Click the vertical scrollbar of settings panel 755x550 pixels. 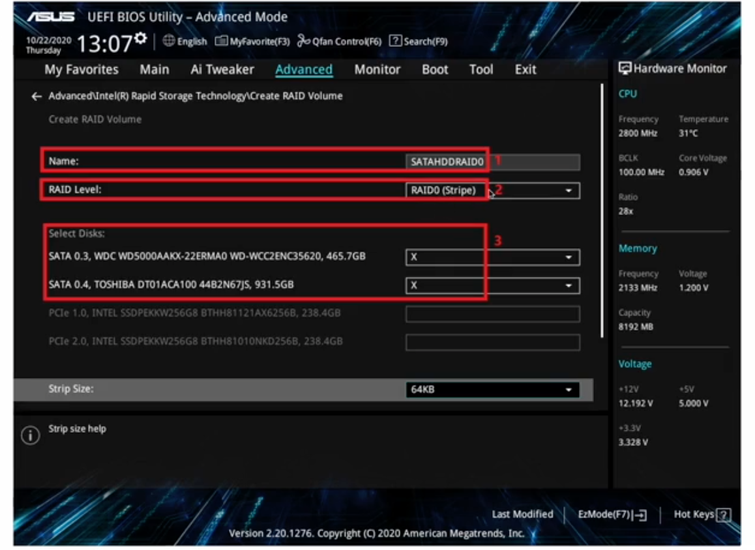pos(602,210)
